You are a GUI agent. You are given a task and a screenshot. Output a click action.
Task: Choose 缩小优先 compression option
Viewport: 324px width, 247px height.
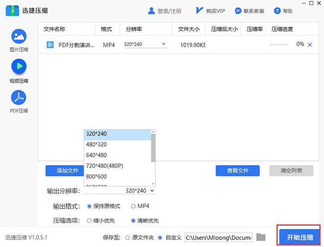[89, 221]
